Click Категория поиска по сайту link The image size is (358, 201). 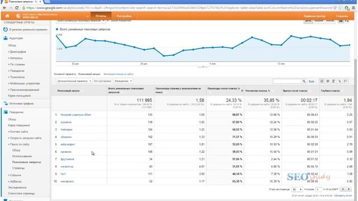coord(119,74)
